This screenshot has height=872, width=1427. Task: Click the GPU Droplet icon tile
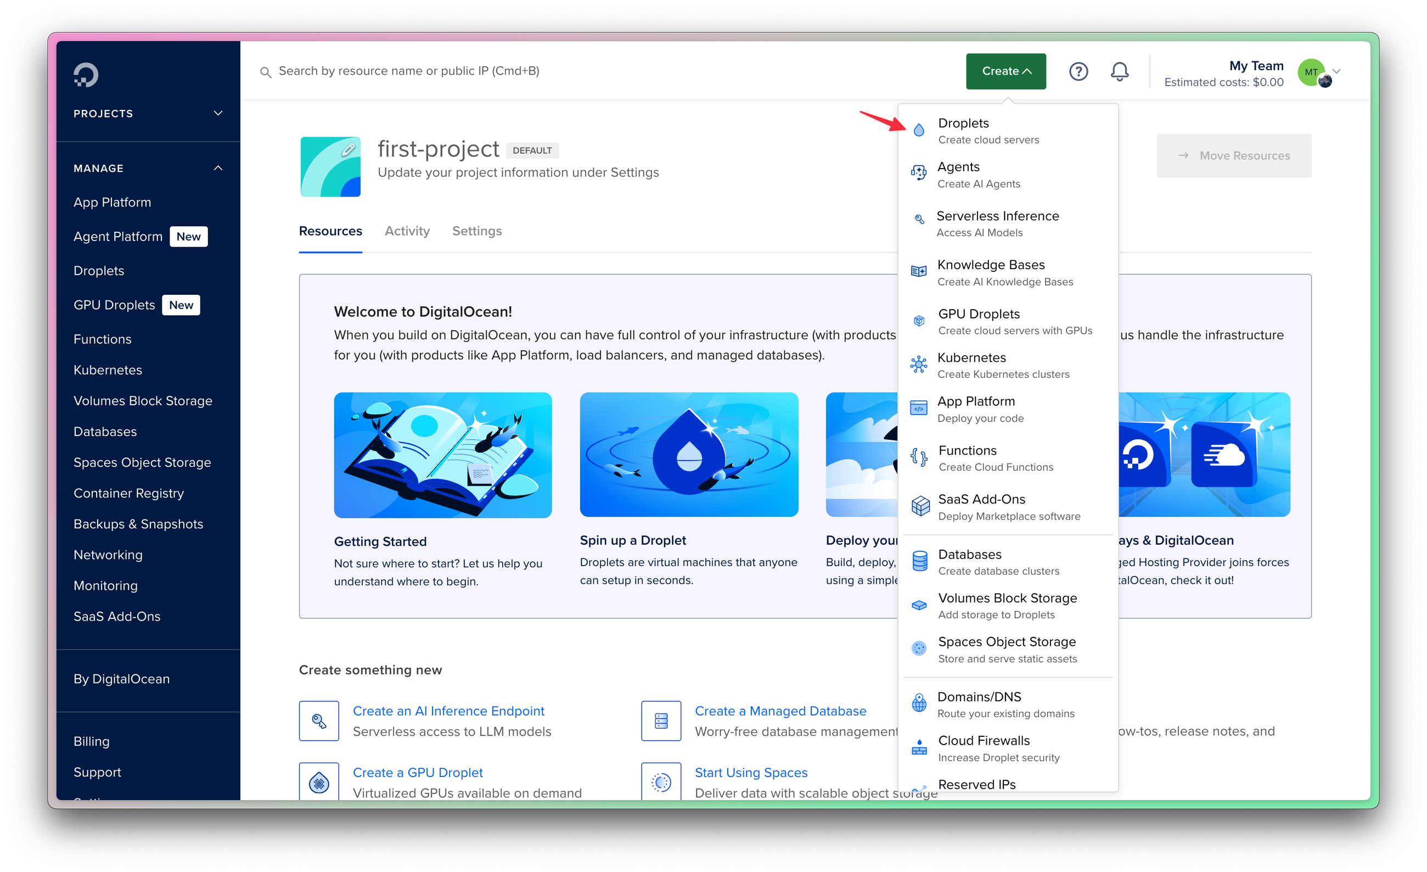[318, 782]
